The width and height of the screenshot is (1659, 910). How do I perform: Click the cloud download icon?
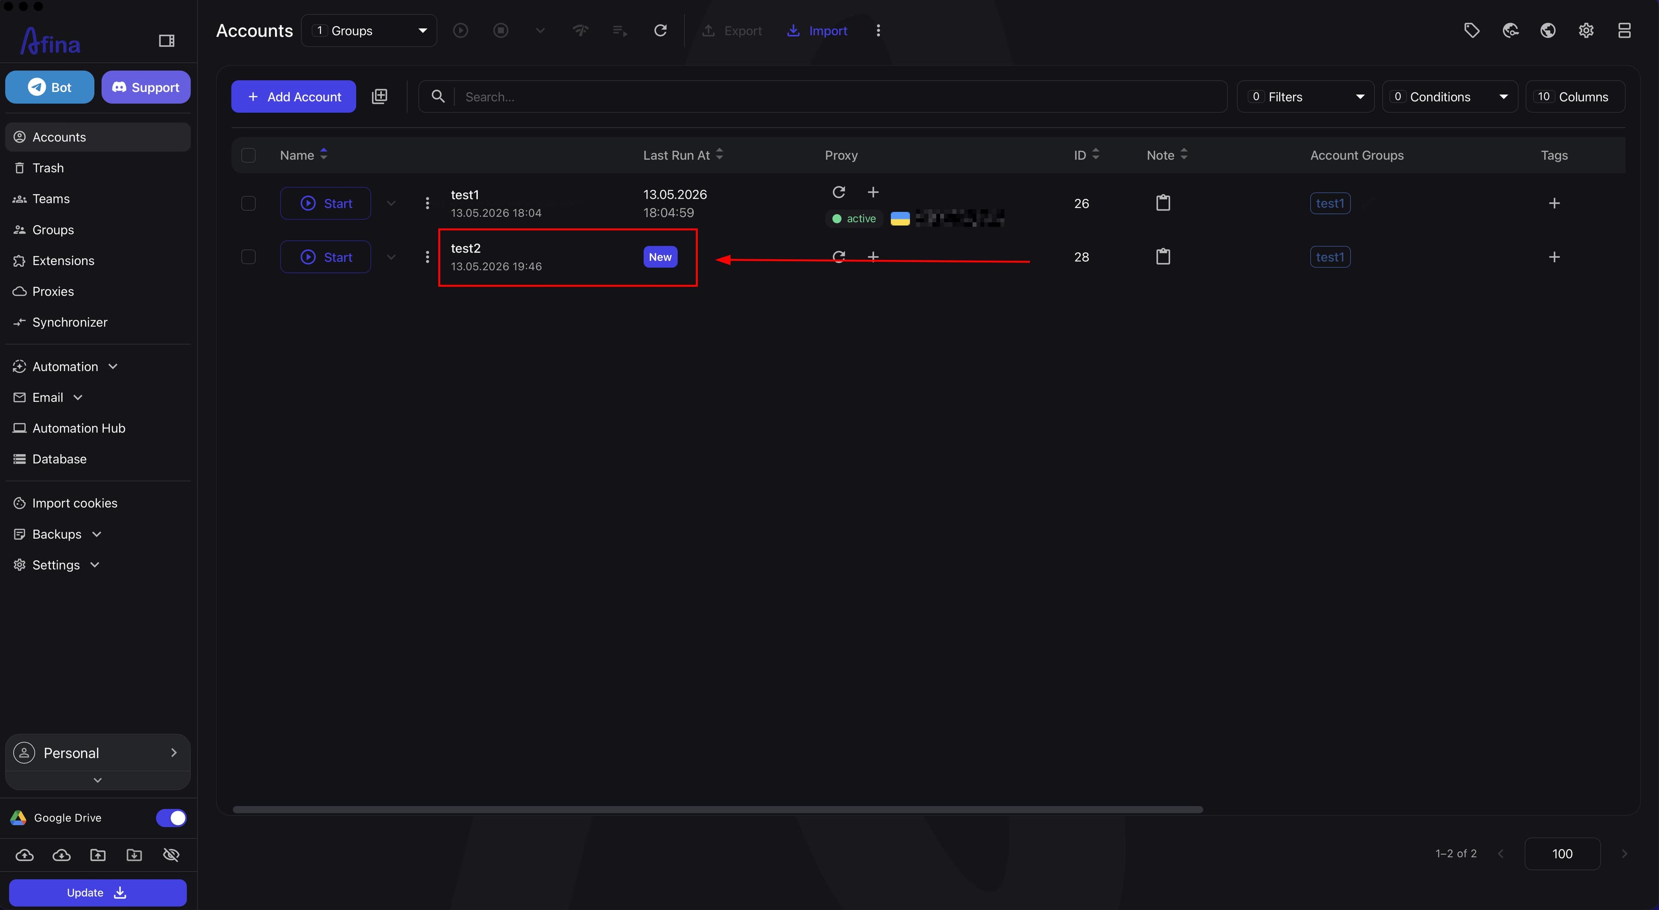61,855
